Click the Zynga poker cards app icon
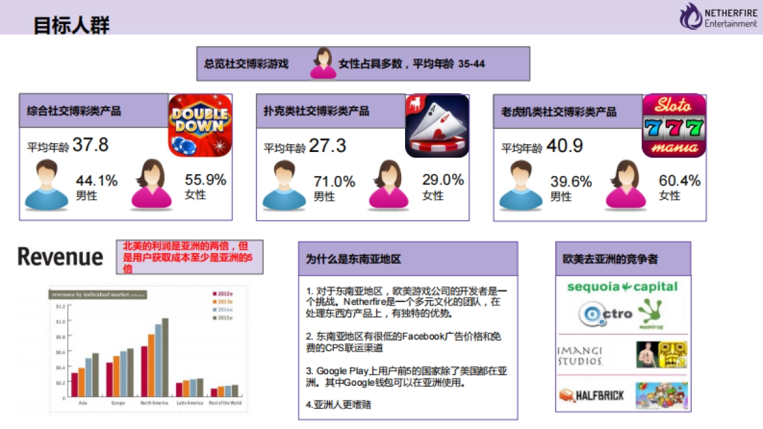The image size is (763, 429). pyautogui.click(x=437, y=125)
